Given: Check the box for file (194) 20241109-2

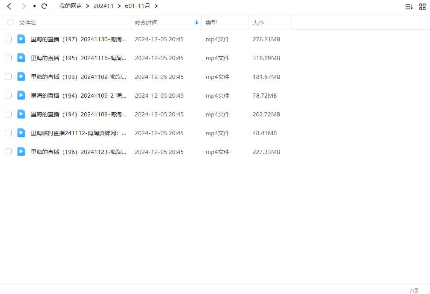Looking at the screenshot, I should 8,95.
